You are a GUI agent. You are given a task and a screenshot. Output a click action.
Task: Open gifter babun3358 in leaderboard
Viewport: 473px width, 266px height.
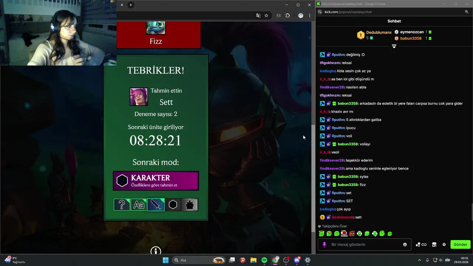click(411, 38)
